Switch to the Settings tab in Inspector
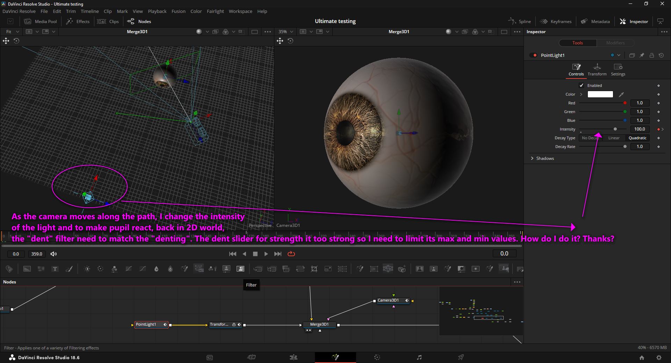Screen dimensions: 671x363 coord(618,69)
